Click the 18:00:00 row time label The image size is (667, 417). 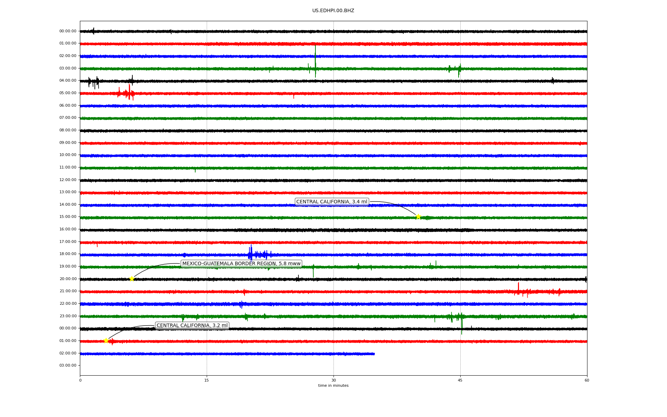tap(68, 254)
